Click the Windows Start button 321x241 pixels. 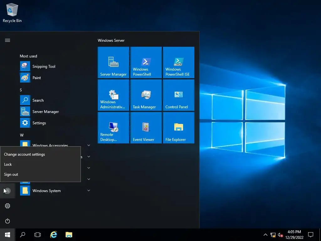click(x=8, y=235)
